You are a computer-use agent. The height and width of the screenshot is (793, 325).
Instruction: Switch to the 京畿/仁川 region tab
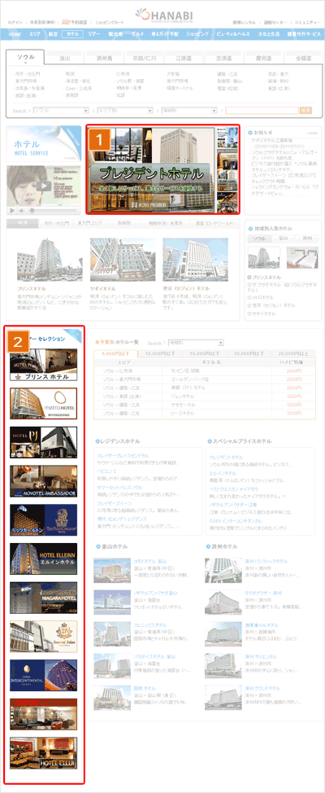tap(143, 58)
